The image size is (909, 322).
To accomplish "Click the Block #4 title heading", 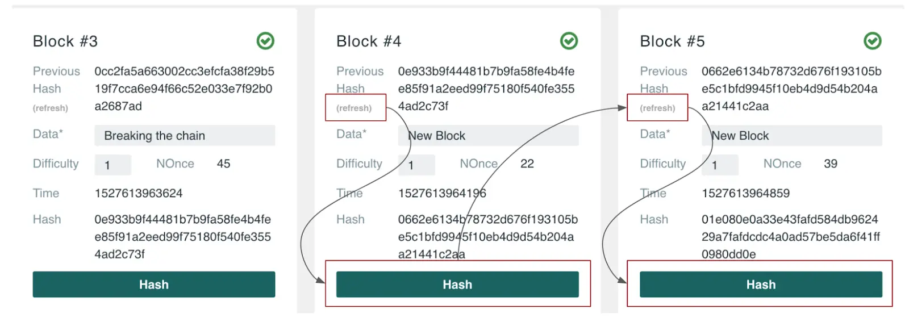I will coord(369,41).
